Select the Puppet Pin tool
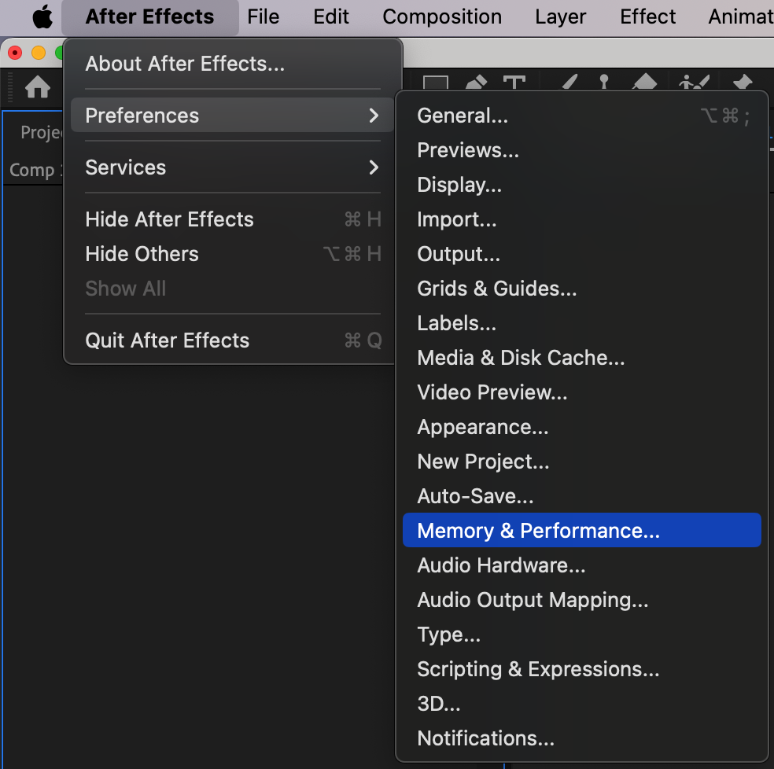The image size is (774, 769). tap(741, 83)
